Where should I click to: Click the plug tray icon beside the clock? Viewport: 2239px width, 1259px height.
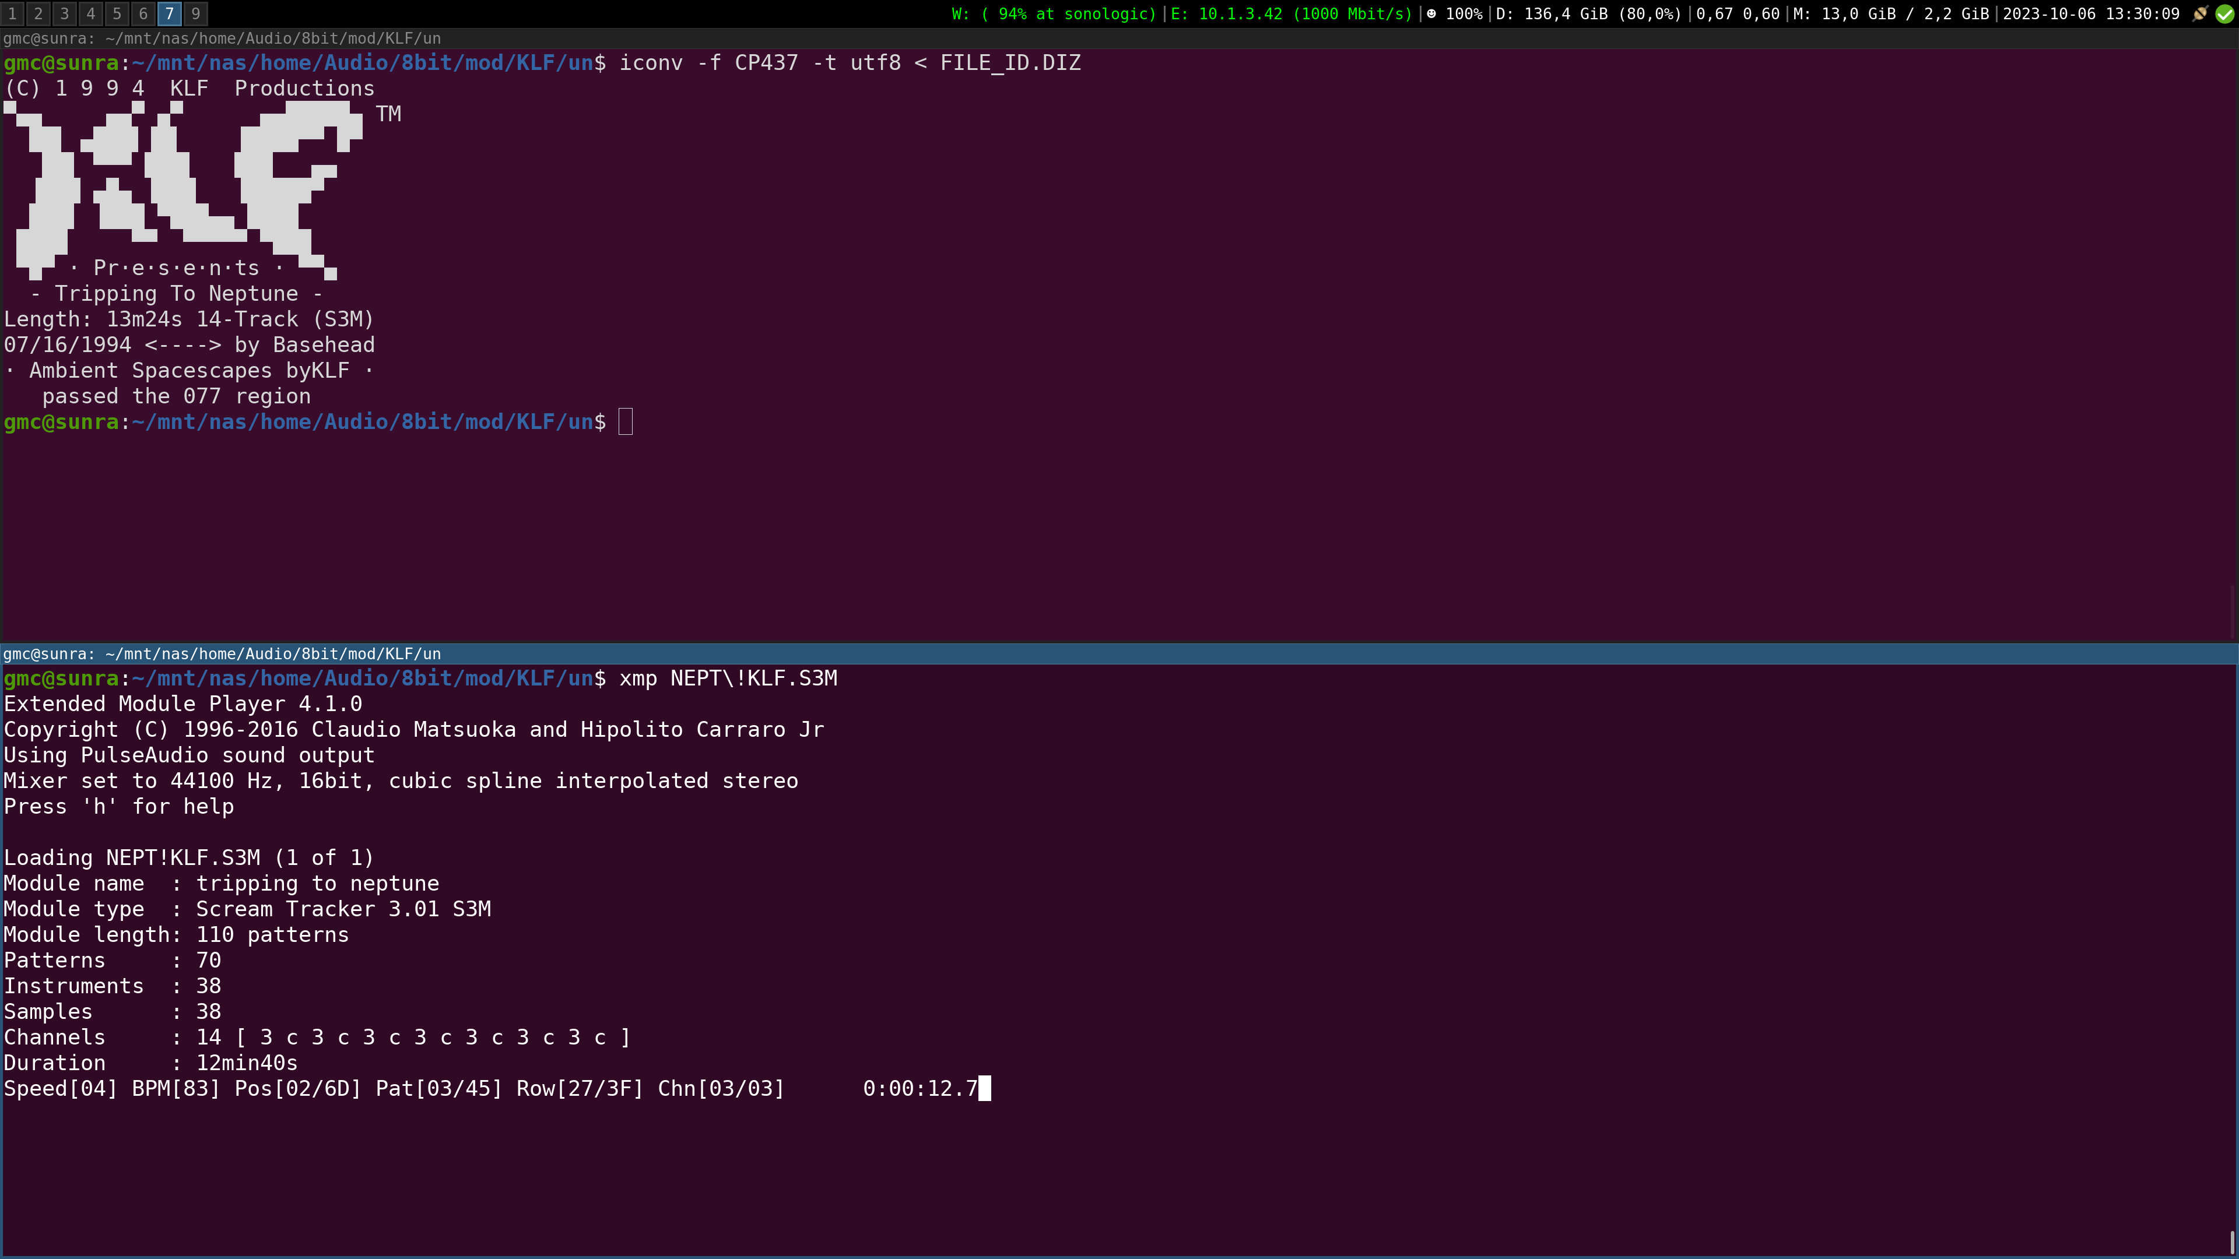coord(2200,14)
